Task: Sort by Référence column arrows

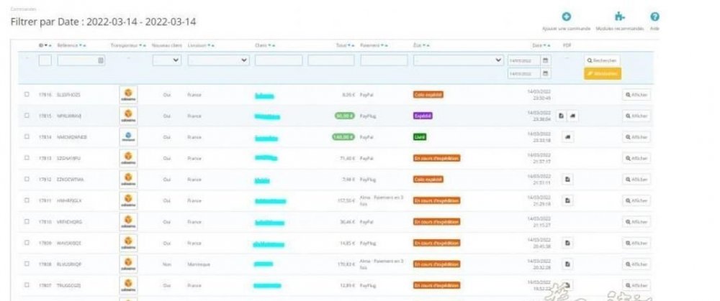Action: [x=83, y=45]
